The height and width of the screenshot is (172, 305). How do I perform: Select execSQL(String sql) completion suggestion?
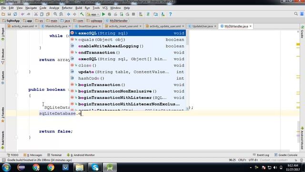pos(128,33)
